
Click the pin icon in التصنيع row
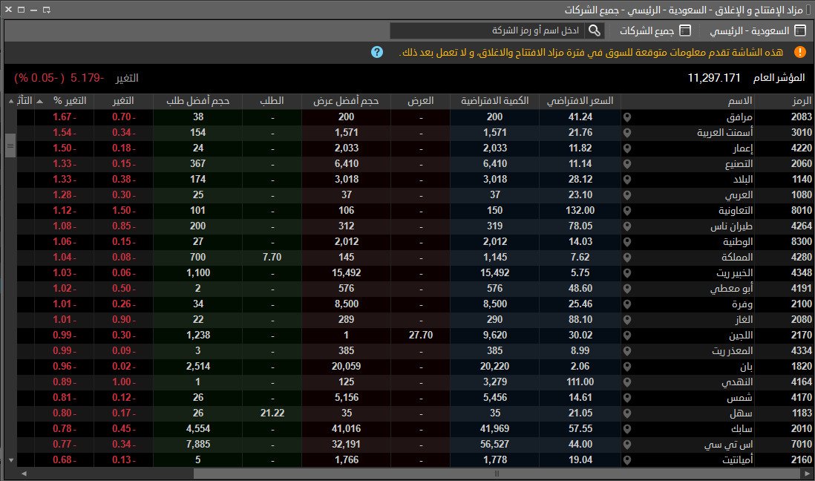[x=627, y=164]
